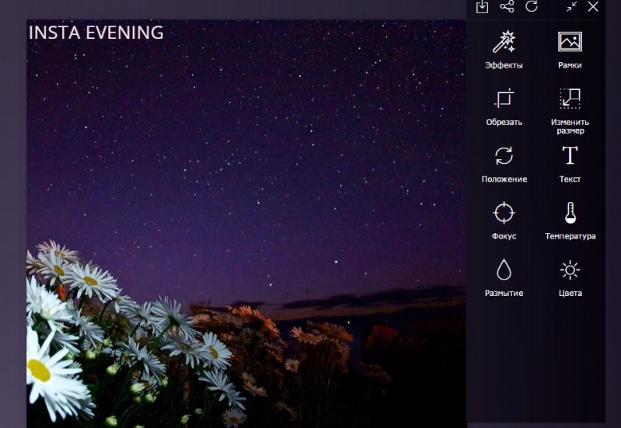The width and height of the screenshot is (621, 428).
Task: Select the Обрезать crop tool
Action: click(504, 107)
